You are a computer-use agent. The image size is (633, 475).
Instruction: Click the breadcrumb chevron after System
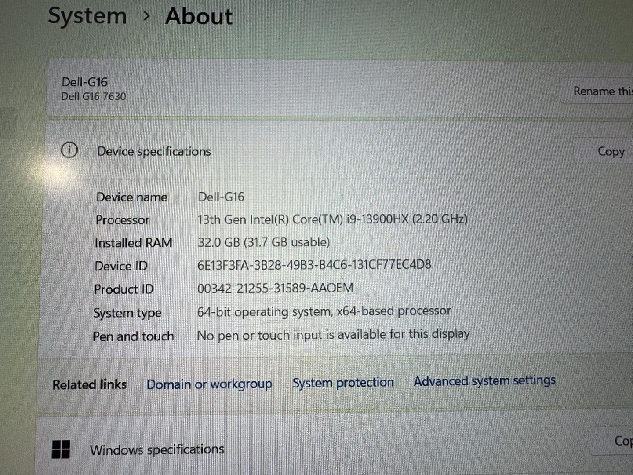146,16
